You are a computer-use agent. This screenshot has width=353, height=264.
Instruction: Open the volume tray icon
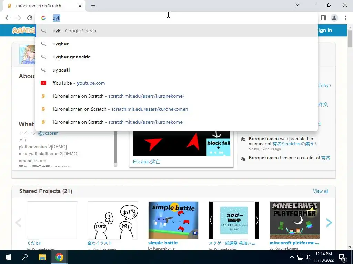(308, 257)
